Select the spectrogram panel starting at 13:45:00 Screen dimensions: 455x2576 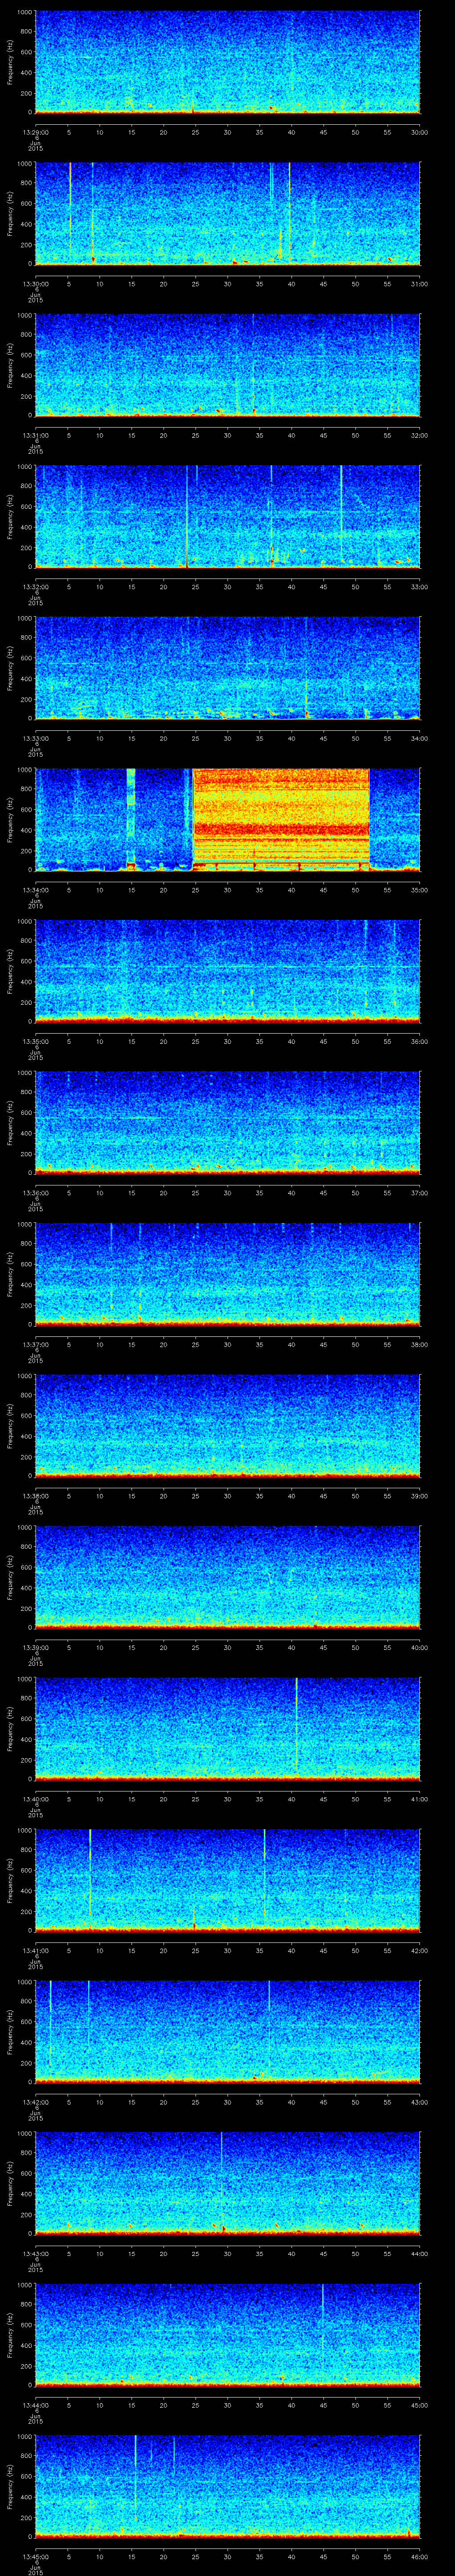click(227, 2486)
